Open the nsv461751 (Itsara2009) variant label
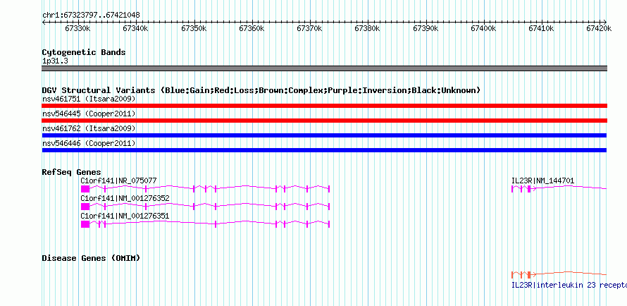627x306 pixels. [x=89, y=99]
